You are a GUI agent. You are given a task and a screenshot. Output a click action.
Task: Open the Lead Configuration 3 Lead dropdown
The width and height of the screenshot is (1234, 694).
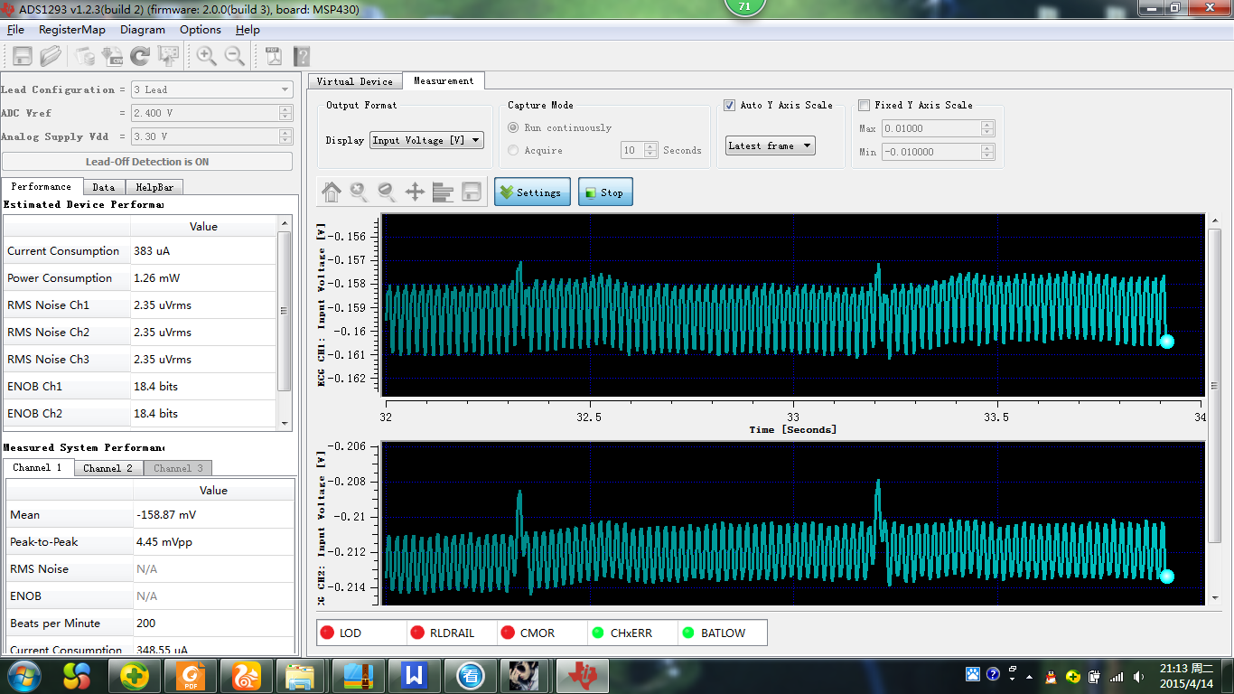pos(211,89)
